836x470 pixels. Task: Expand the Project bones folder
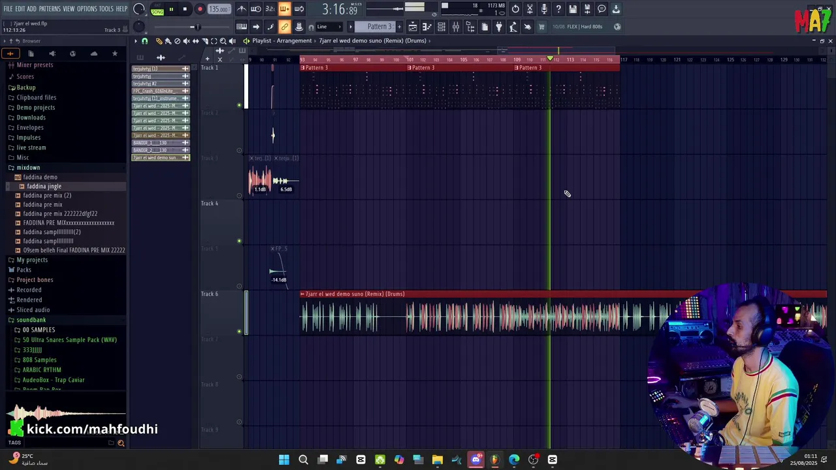point(35,279)
